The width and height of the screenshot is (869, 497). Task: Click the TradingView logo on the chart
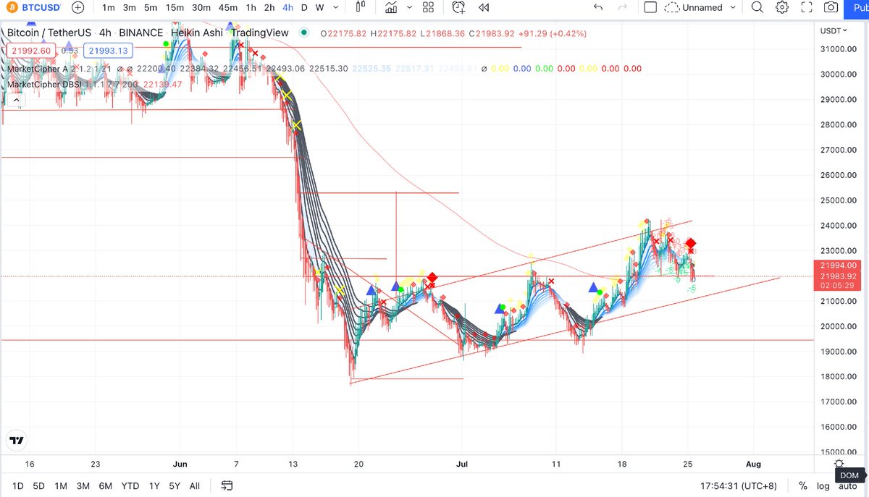17,440
